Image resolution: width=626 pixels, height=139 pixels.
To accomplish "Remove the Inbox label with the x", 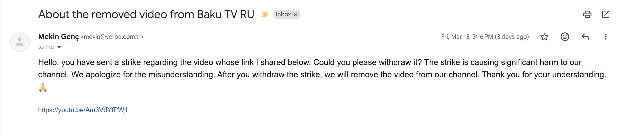I will click(x=295, y=15).
